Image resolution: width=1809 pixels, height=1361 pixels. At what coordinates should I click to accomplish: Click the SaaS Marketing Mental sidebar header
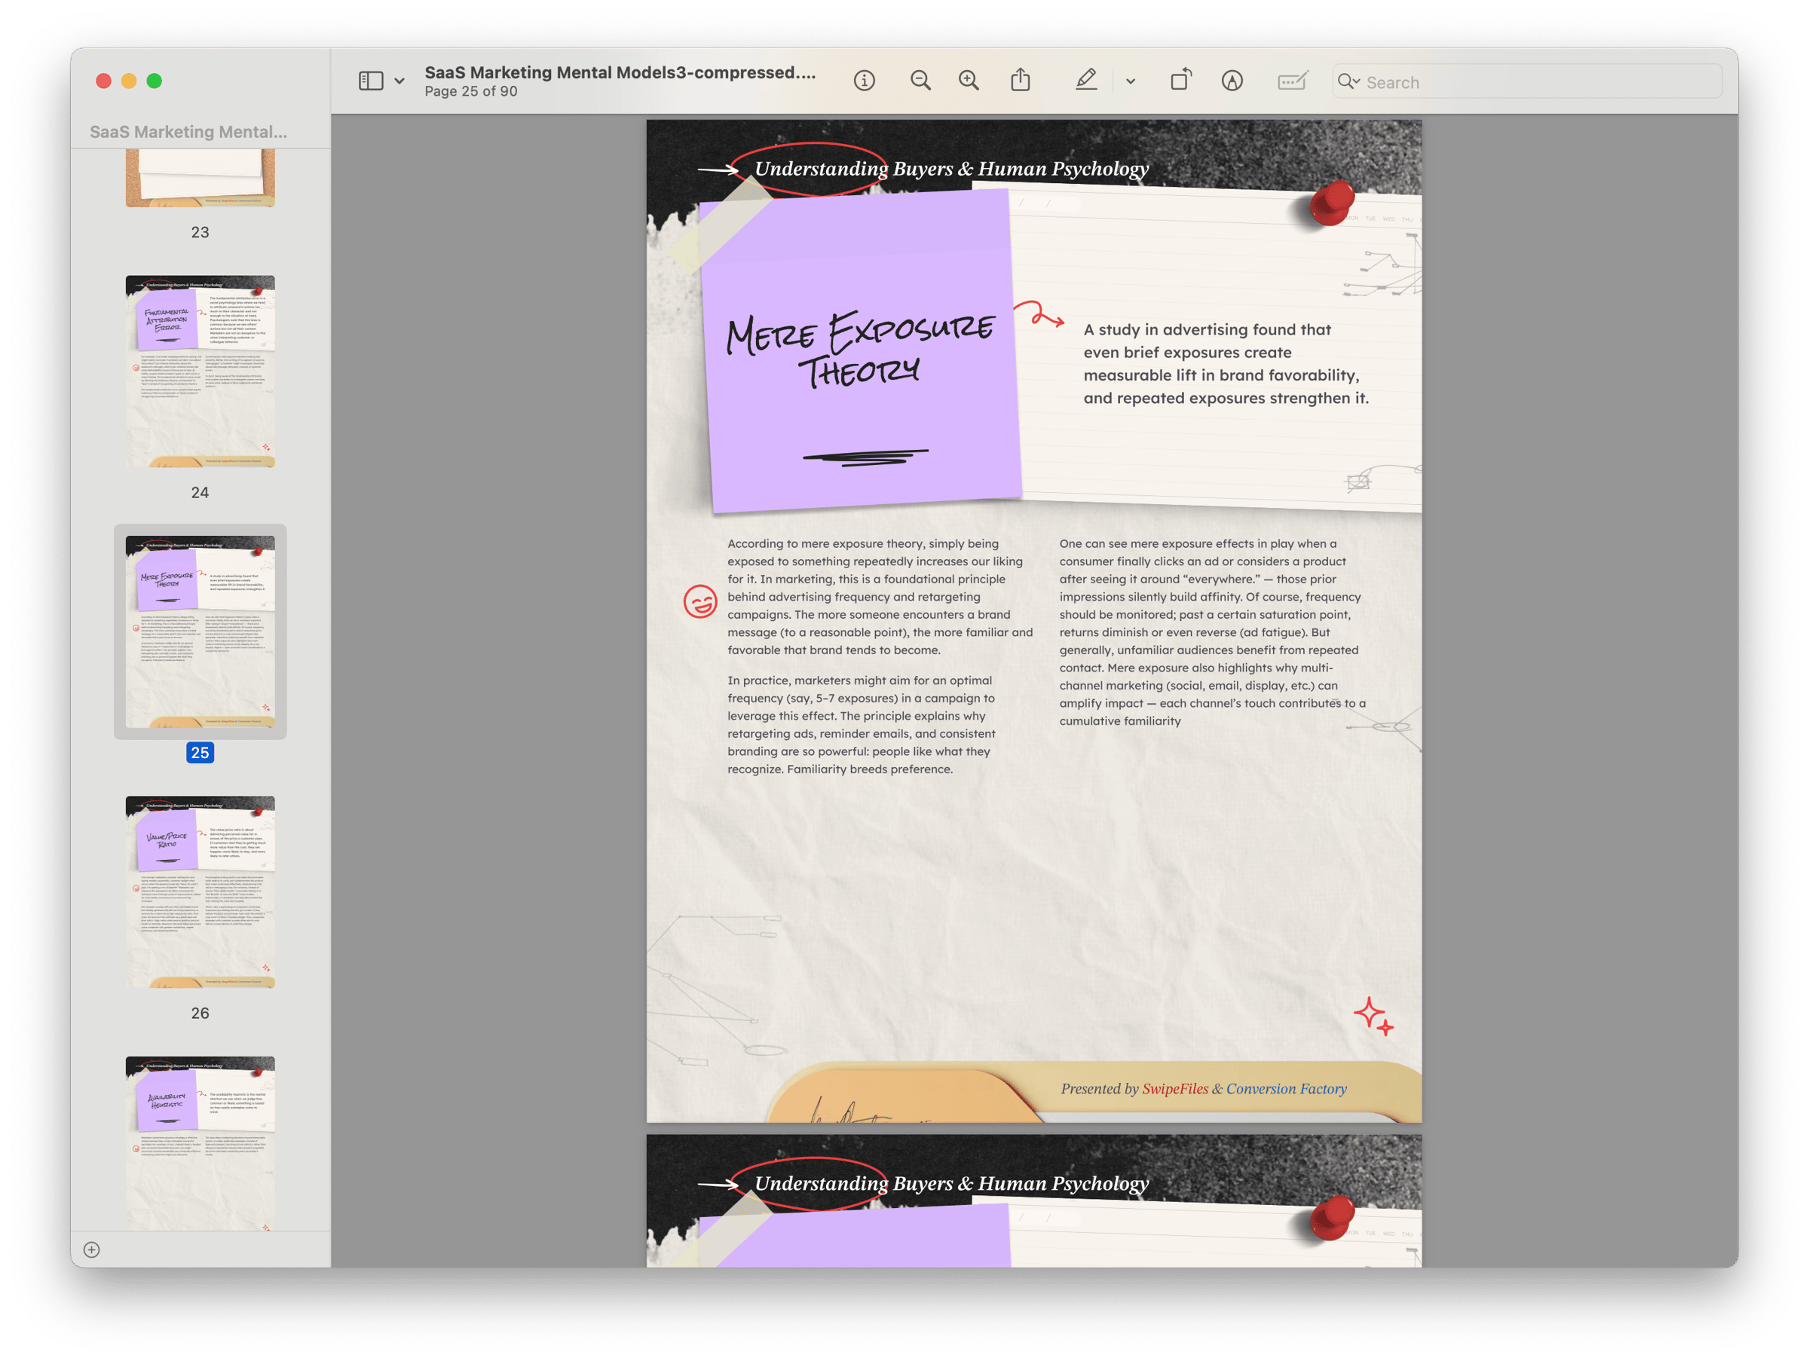click(x=188, y=132)
